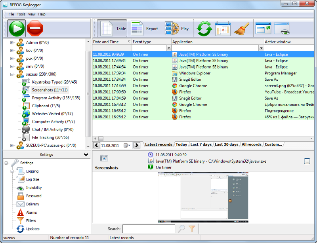Open the calendar icon in toolbar
The height and width of the screenshot is (243, 317).
click(223, 28)
